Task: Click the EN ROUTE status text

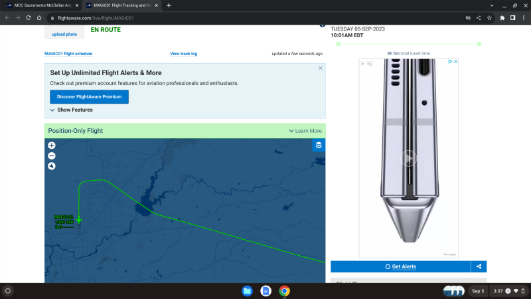Action: pos(106,30)
